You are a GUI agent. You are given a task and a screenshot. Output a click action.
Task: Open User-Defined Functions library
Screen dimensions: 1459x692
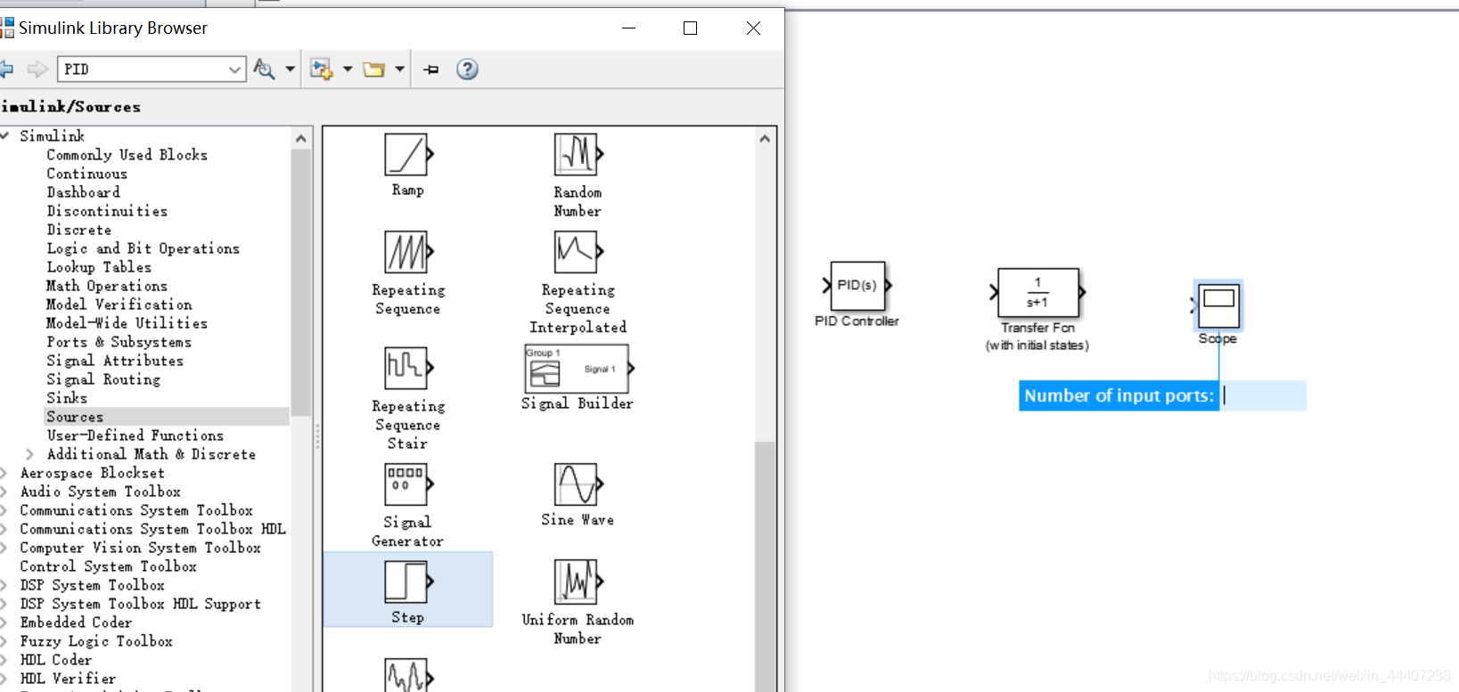135,436
